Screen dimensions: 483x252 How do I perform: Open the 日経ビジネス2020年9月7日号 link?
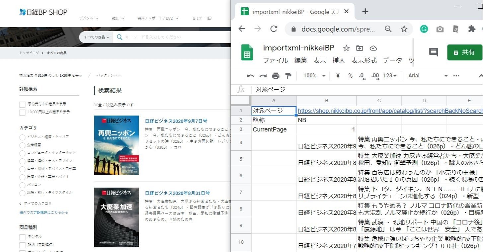click(176, 121)
